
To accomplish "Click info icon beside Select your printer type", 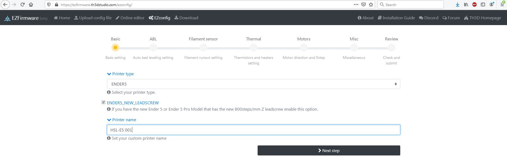I will click(x=109, y=92).
